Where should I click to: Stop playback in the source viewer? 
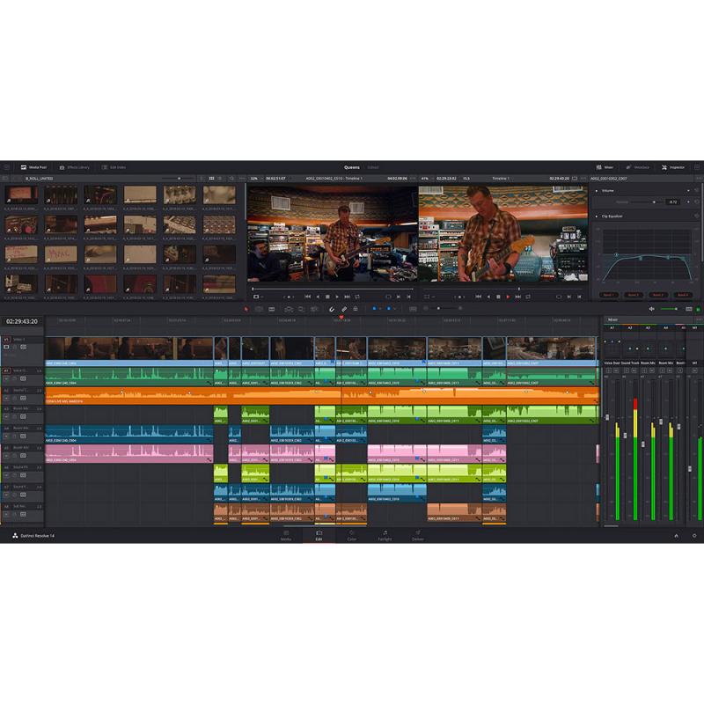pos(326,297)
